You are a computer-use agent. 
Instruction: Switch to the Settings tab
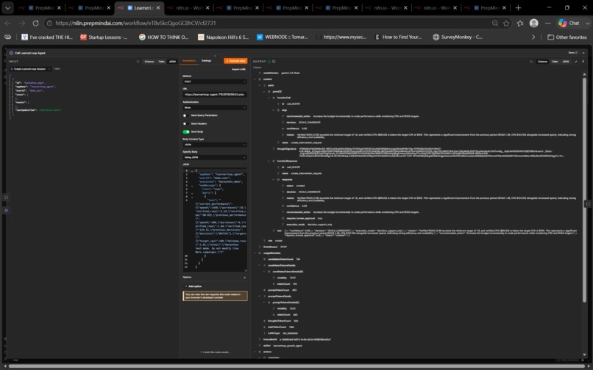pyautogui.click(x=206, y=61)
